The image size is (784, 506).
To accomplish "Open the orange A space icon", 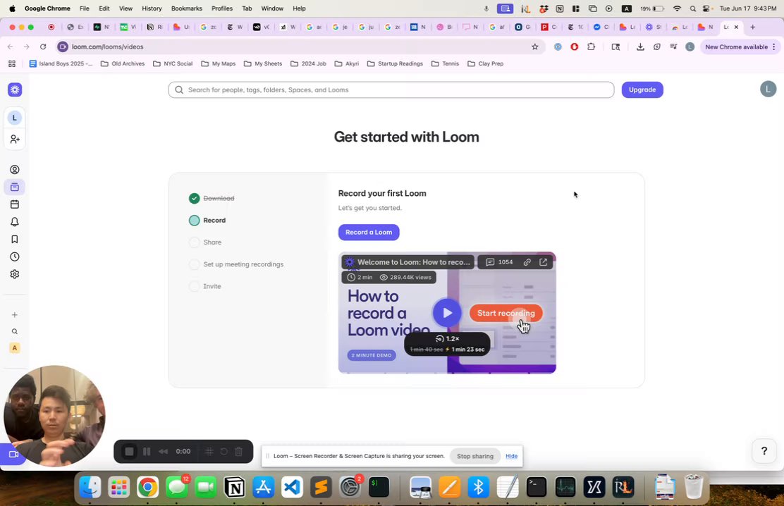I will pos(15,348).
